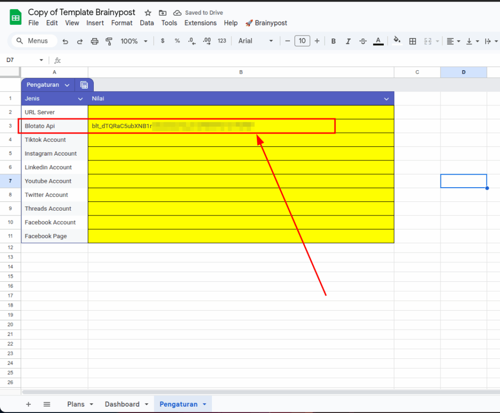
Task: Toggle italic text formatting
Action: (348, 41)
